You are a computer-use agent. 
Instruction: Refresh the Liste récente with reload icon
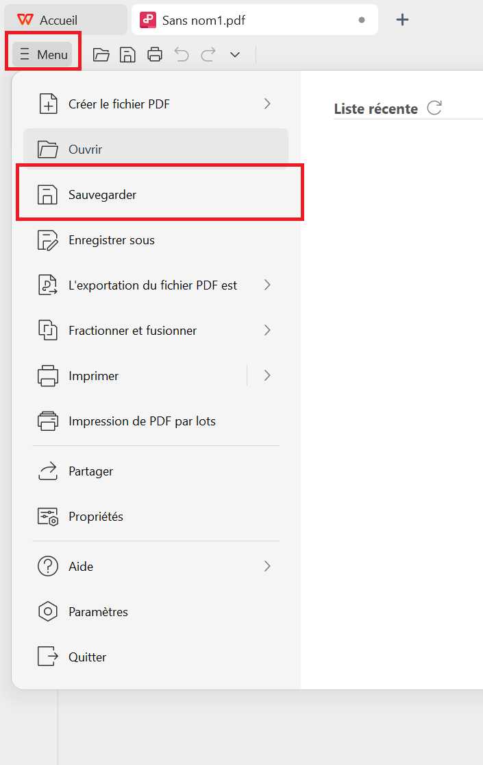[434, 108]
